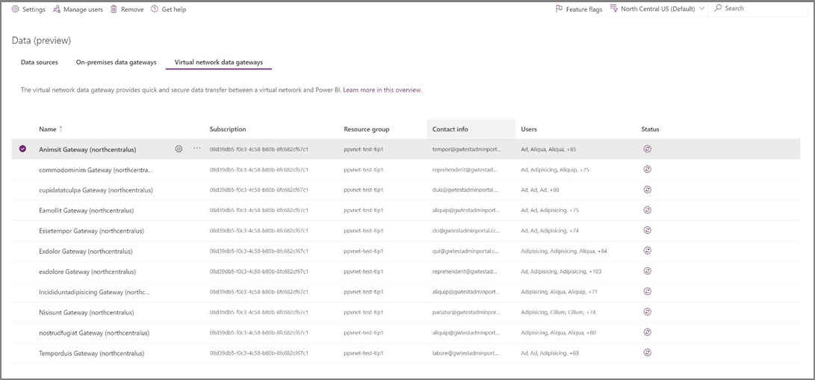
Task: Click the Remove trash icon
Action: tap(114, 10)
